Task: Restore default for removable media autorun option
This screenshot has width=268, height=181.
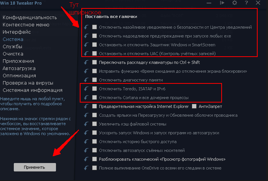Action: [x=87, y=150]
